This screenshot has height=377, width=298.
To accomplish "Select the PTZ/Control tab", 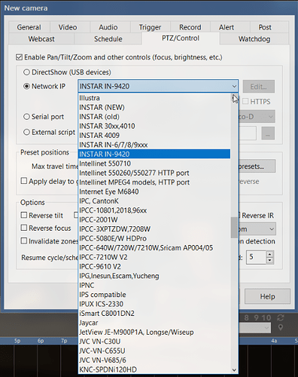I will [x=181, y=38].
